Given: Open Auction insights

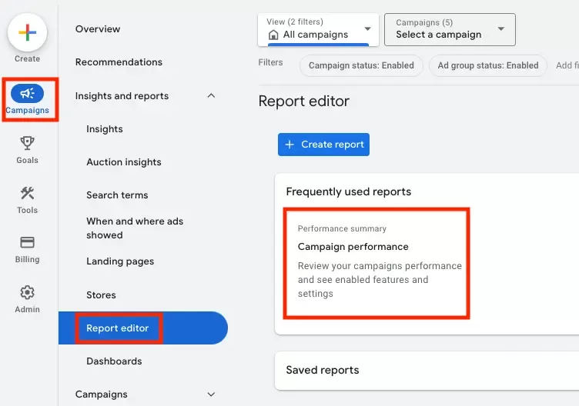Looking at the screenshot, I should coord(124,162).
